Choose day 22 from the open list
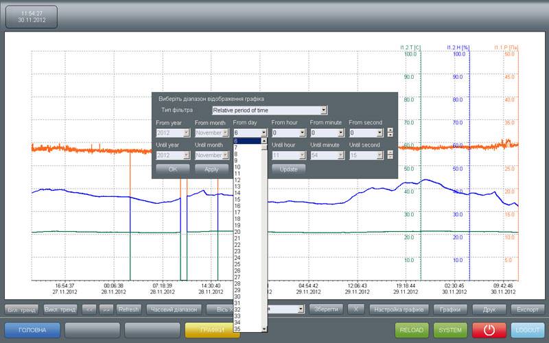The height and width of the screenshot is (343, 549). [246, 245]
